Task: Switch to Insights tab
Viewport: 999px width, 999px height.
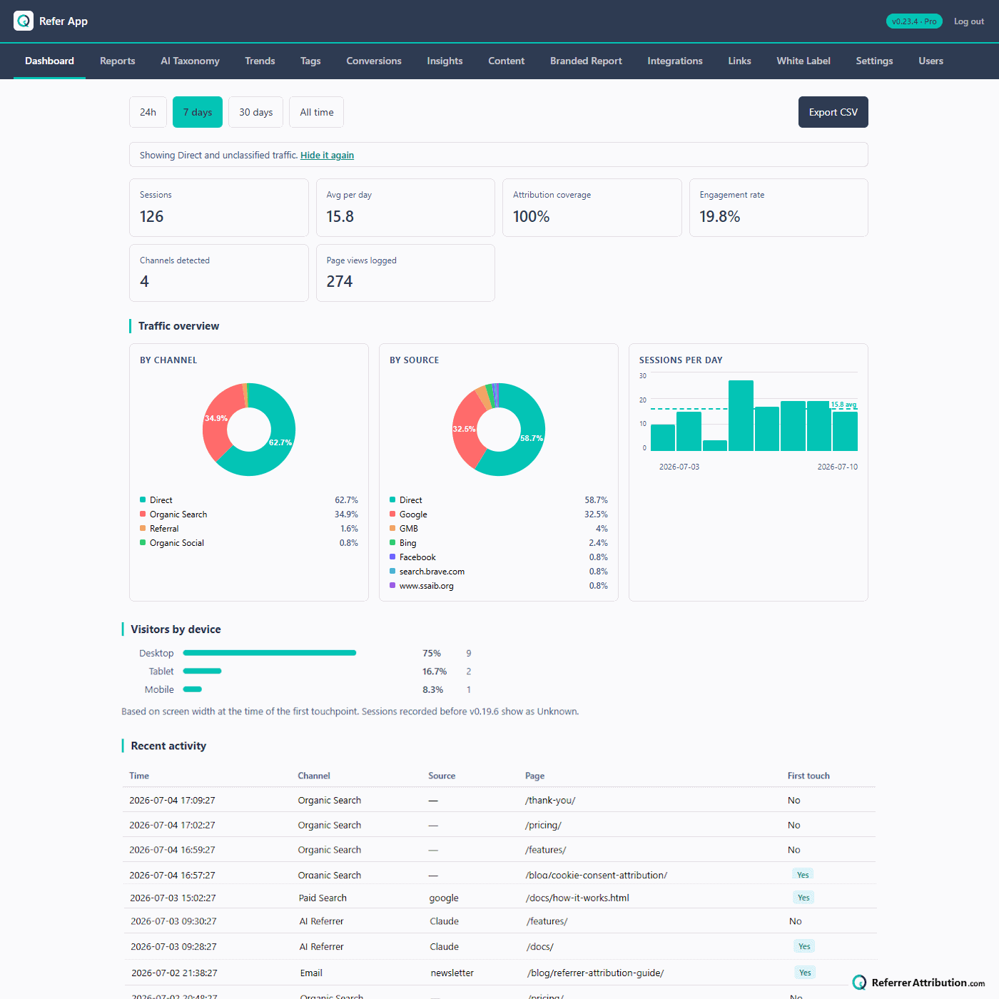Action: (x=445, y=61)
